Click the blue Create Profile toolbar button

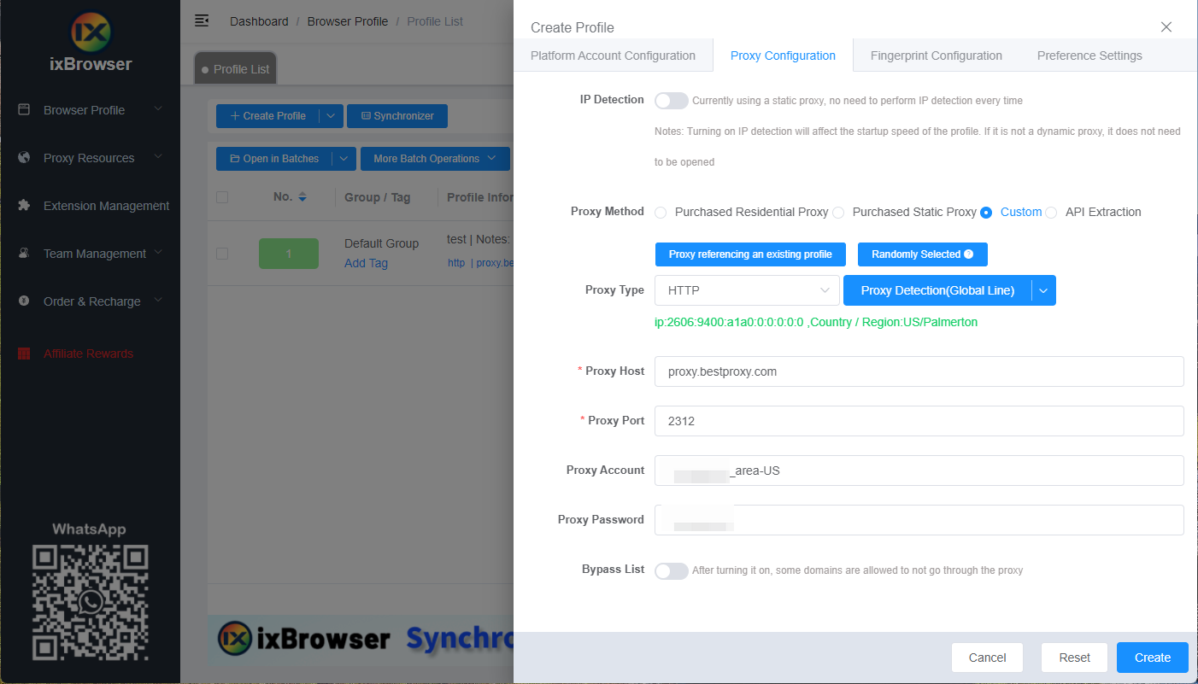pyautogui.click(x=267, y=116)
